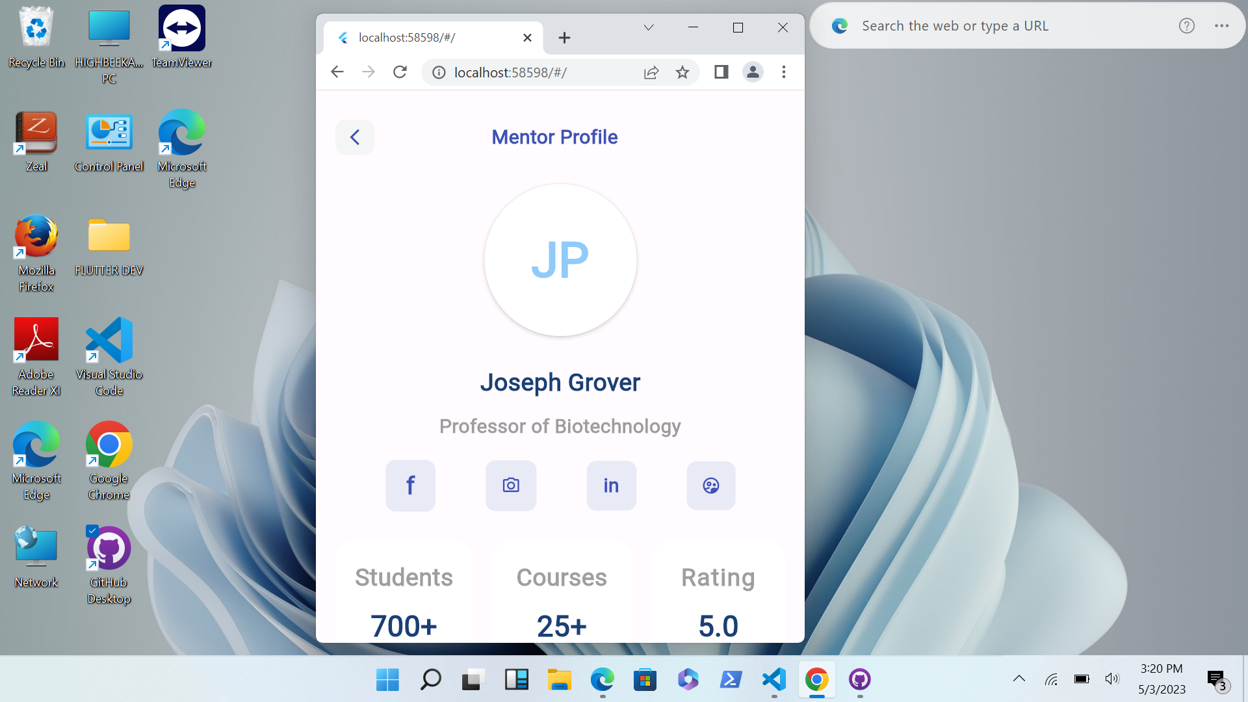Select FLUTTER DEV folder

[109, 246]
